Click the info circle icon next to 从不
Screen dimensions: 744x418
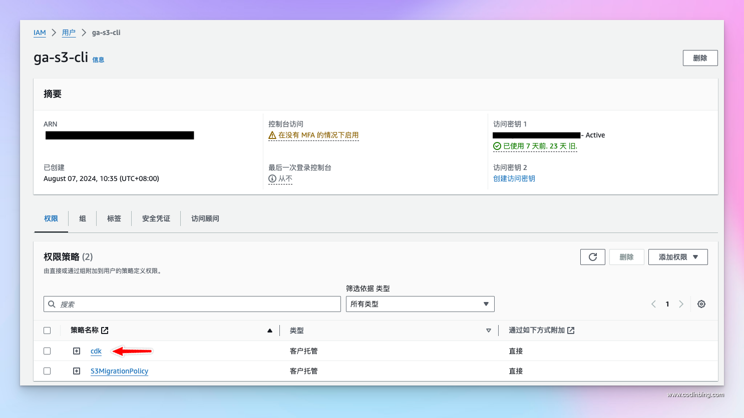272,178
